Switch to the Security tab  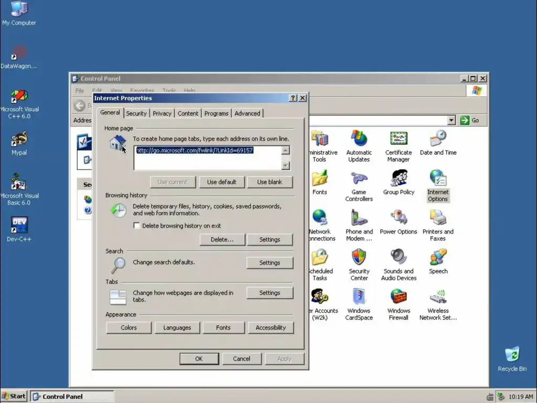pos(136,113)
